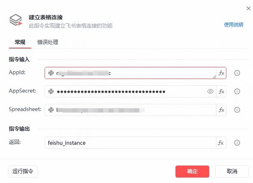
Task: Click the 取消 button
Action: point(232,171)
